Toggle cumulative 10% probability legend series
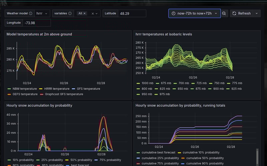Image resolution: width=267 pixels, height=166 pixels. click(x=201, y=153)
